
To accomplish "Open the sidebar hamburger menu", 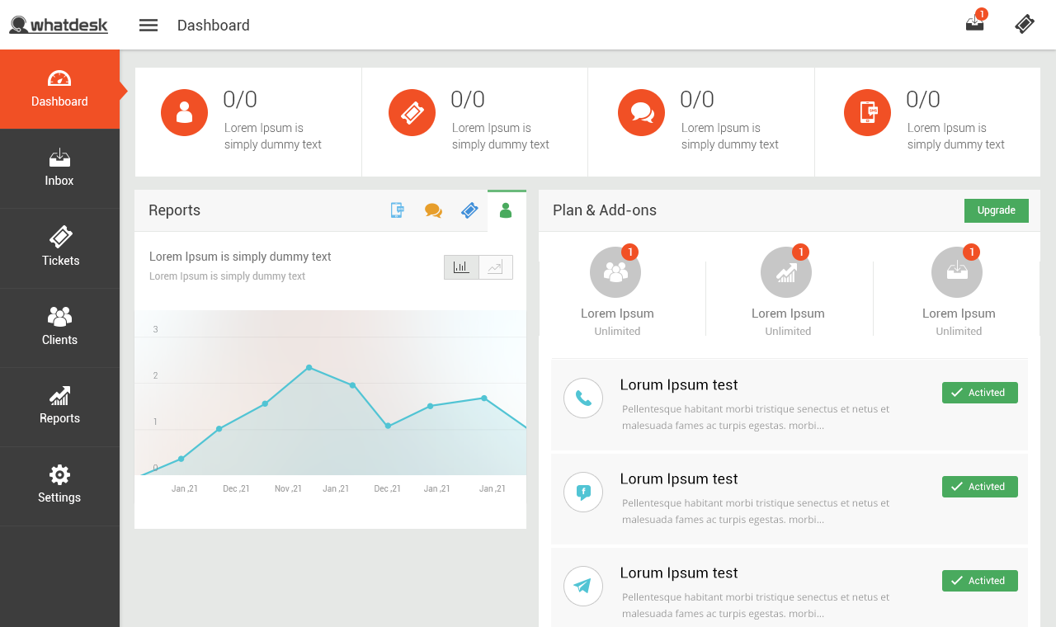I will pos(148,25).
